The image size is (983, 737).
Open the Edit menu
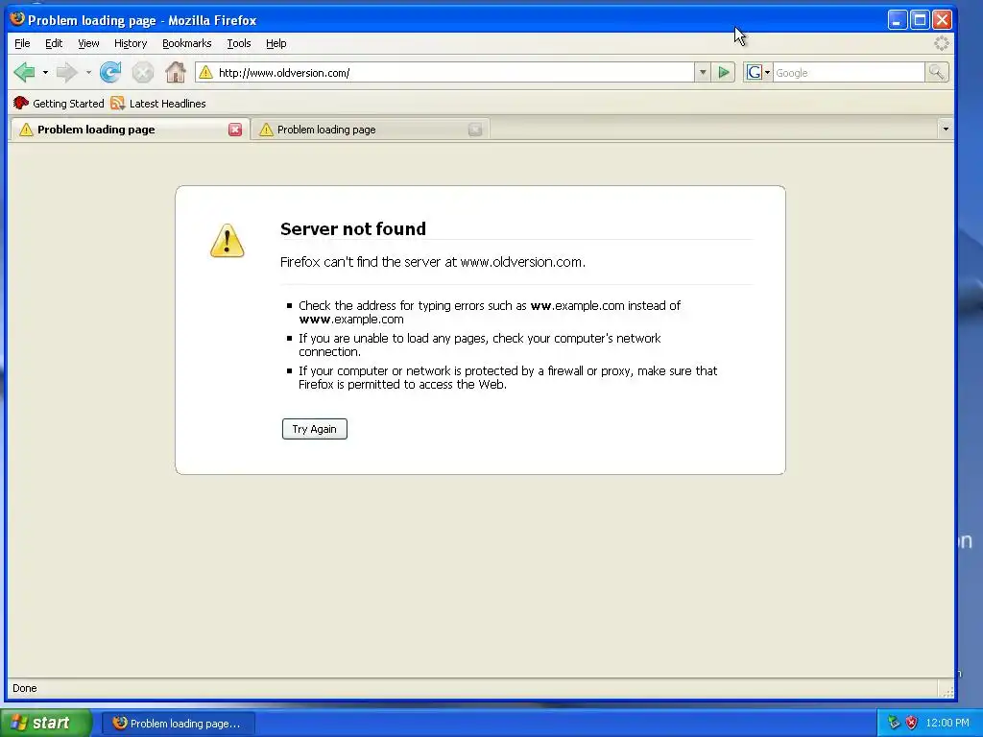[54, 43]
